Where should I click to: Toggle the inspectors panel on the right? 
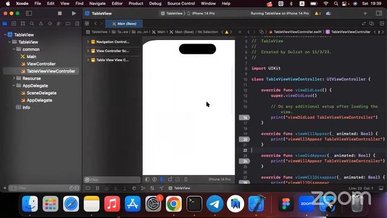pyautogui.click(x=379, y=13)
